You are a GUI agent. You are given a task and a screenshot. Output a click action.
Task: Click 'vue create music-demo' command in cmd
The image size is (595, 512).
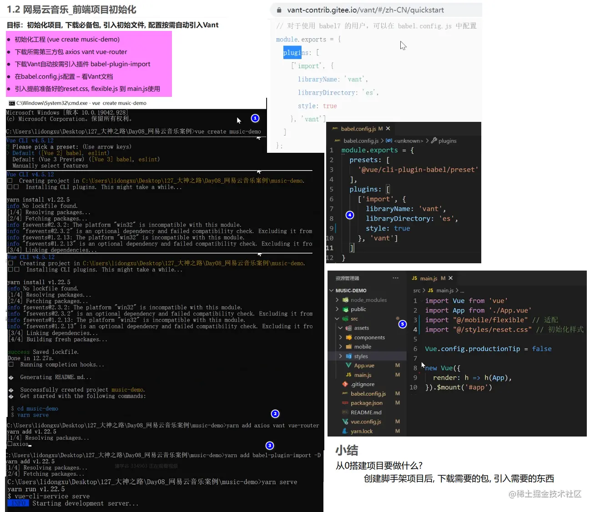(228, 131)
